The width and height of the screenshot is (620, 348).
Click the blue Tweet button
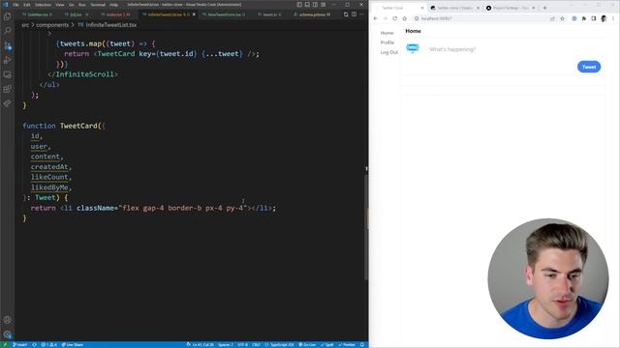[x=589, y=67]
